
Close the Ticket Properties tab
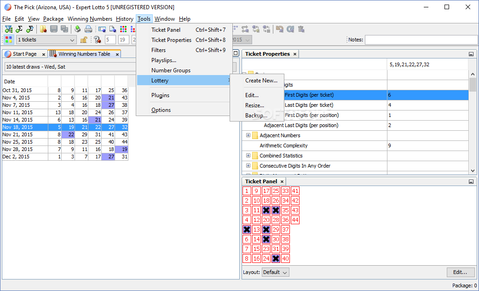[295, 54]
